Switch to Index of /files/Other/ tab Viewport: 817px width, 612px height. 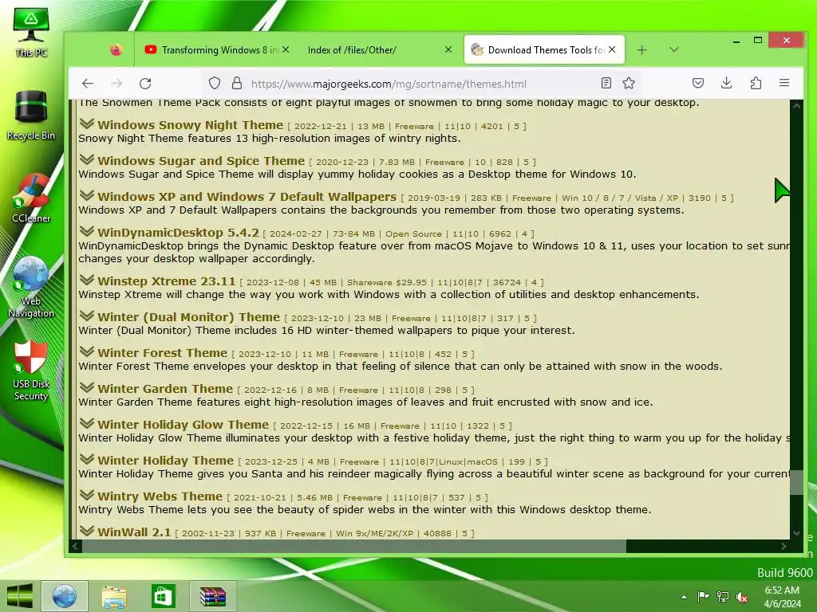(x=377, y=50)
